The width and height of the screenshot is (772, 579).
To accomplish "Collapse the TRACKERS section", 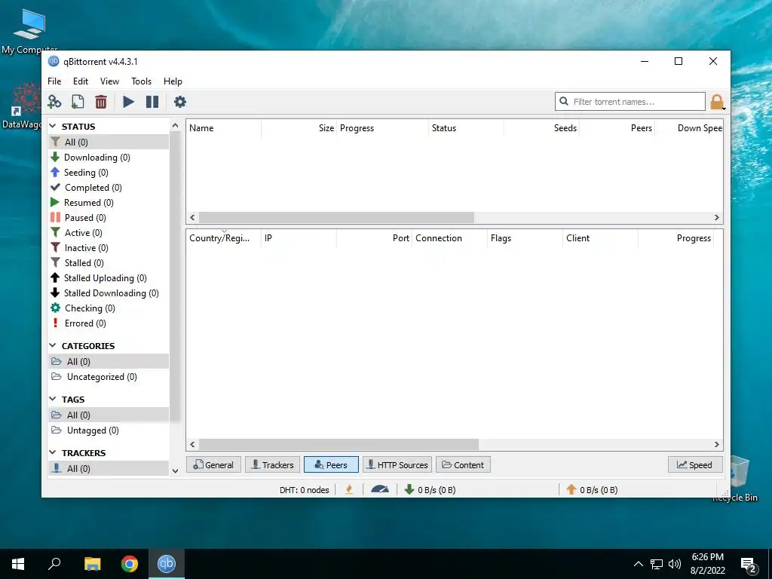I will click(x=53, y=453).
